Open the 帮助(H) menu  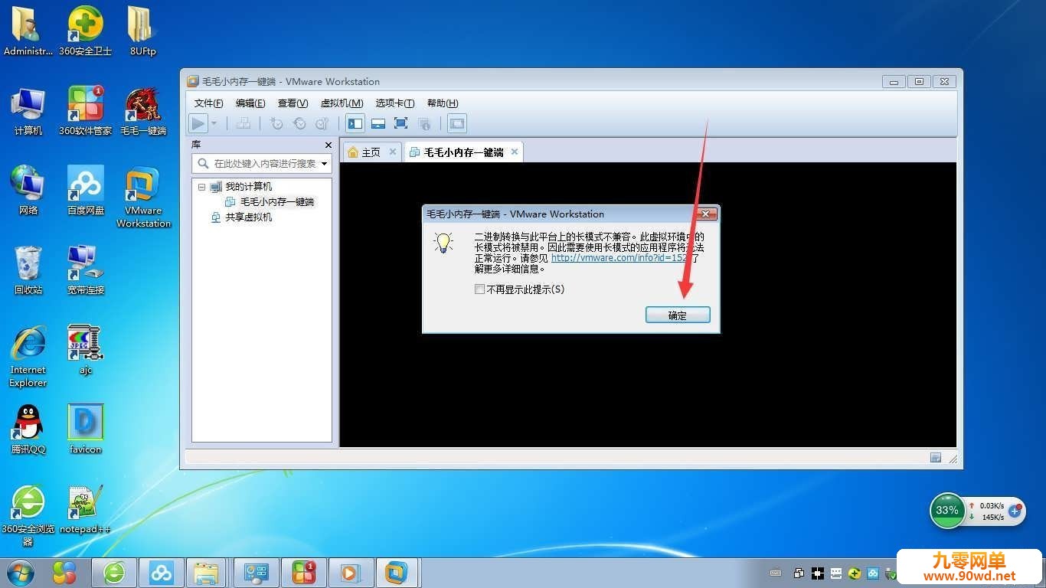[443, 103]
